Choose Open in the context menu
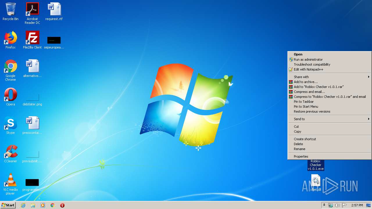 (330, 54)
